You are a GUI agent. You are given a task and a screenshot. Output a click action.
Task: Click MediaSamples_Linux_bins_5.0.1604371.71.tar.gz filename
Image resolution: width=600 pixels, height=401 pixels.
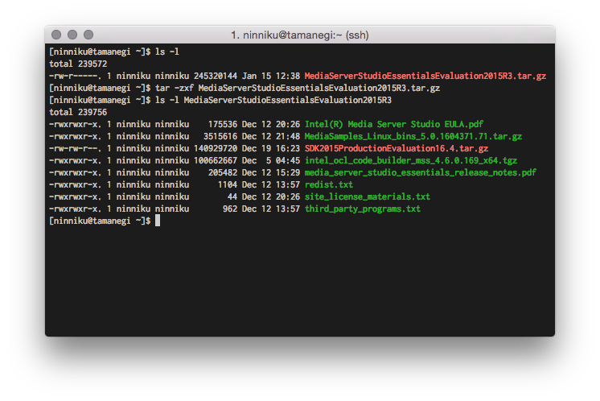pos(413,136)
